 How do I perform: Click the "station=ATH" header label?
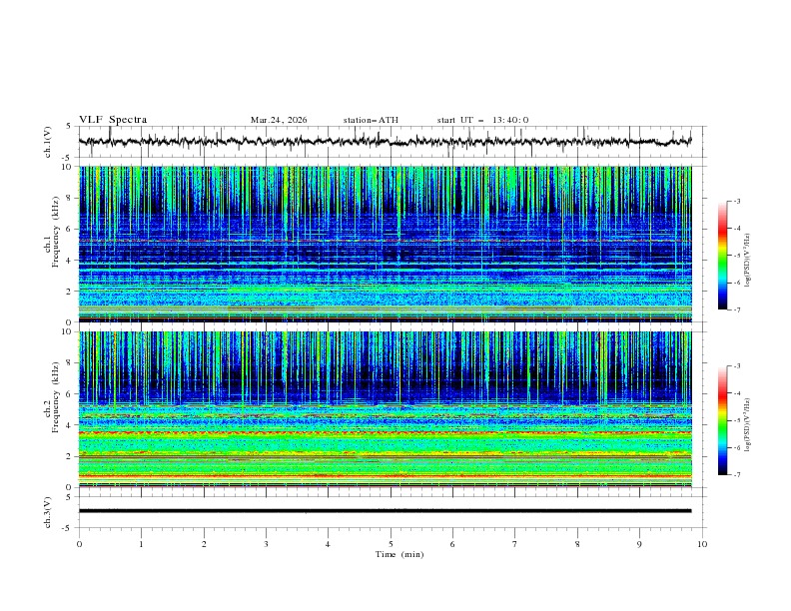tap(371, 120)
